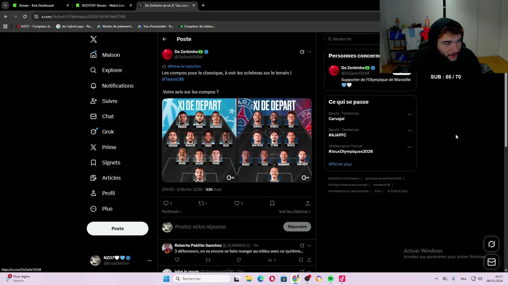Viewport: 508px width, 285px height.
Task: Open the #TeamOM hashtag
Action: pyautogui.click(x=173, y=79)
